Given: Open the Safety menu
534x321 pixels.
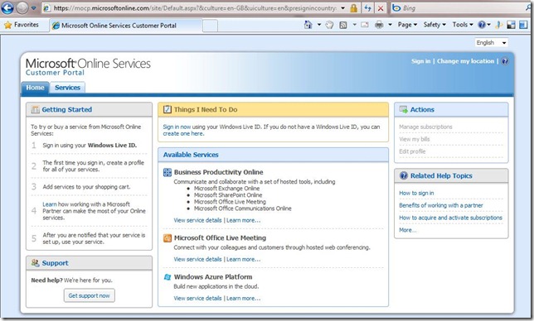Looking at the screenshot, I should click(434, 25).
